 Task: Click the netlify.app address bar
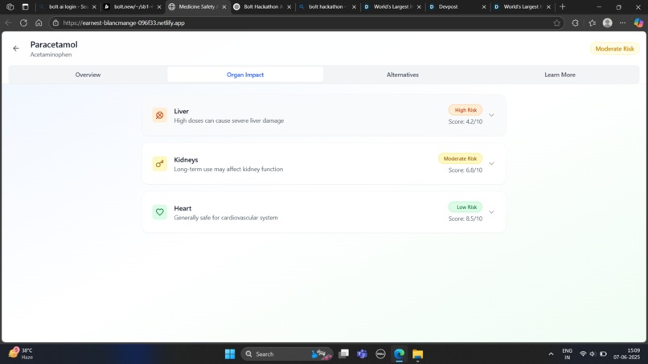(x=306, y=23)
